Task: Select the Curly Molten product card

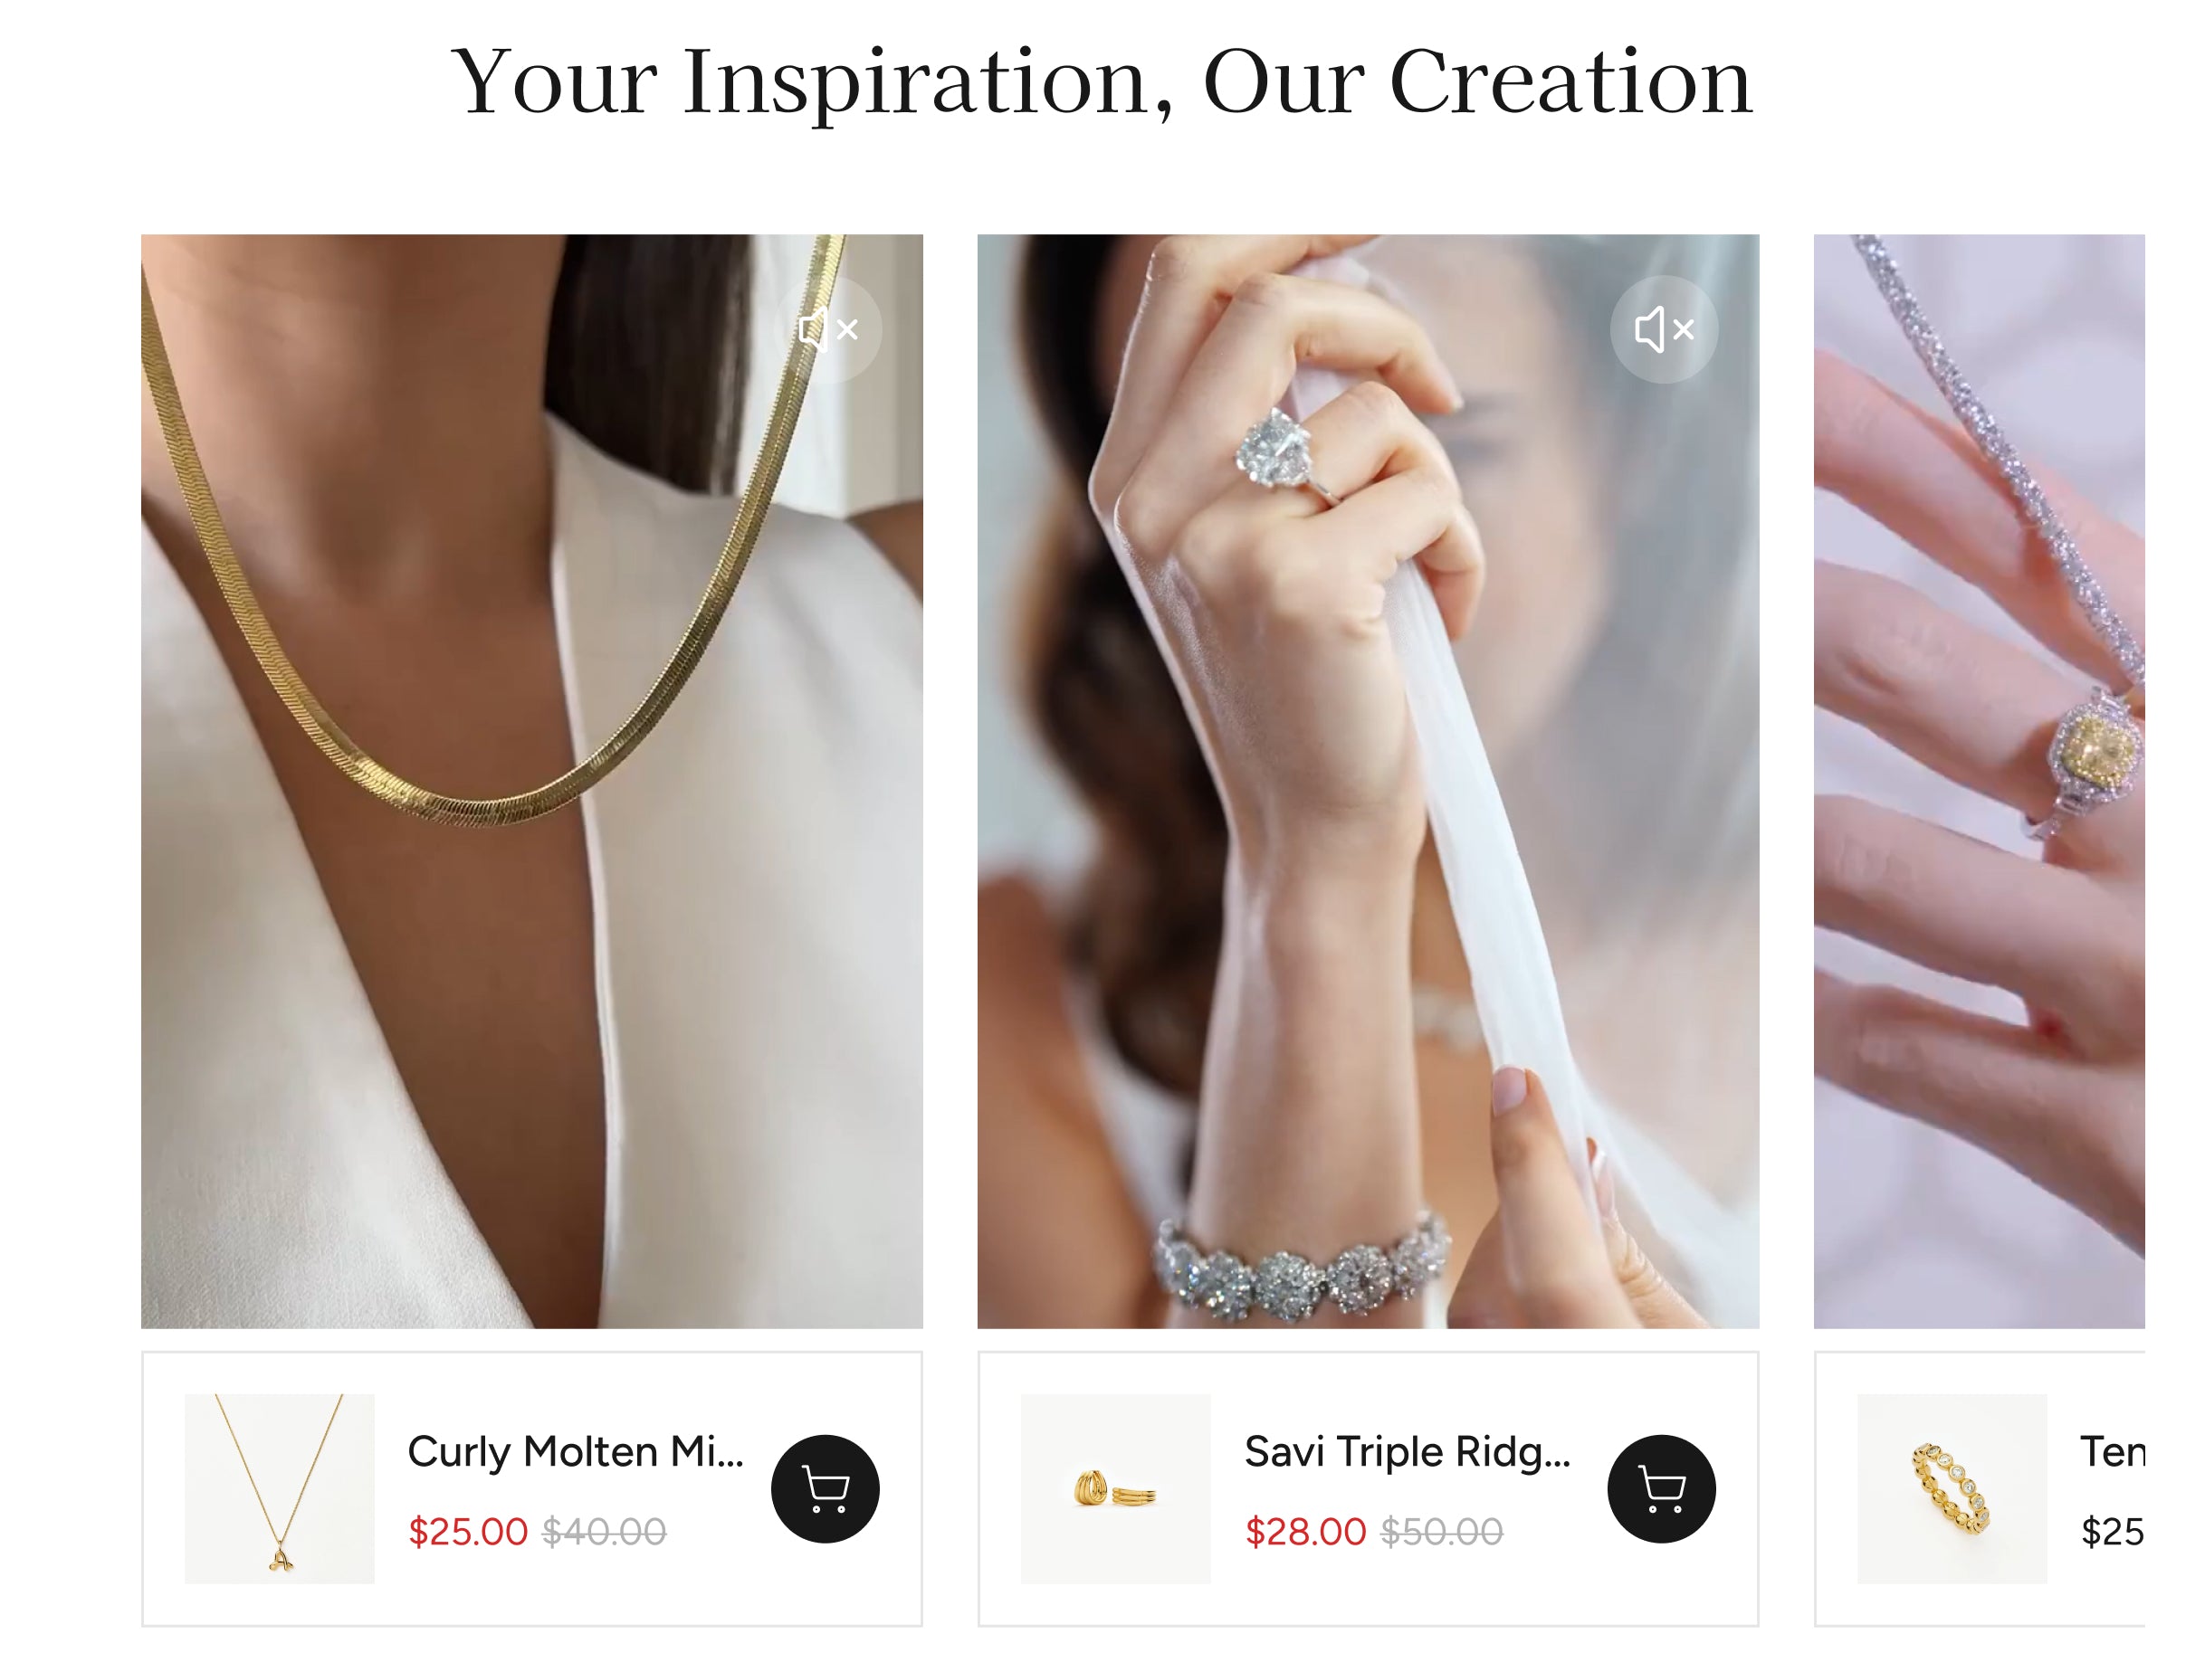Action: [531, 1488]
